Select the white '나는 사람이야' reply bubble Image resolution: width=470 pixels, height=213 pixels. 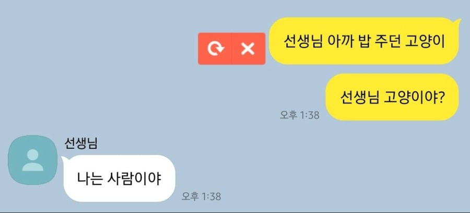(119, 179)
